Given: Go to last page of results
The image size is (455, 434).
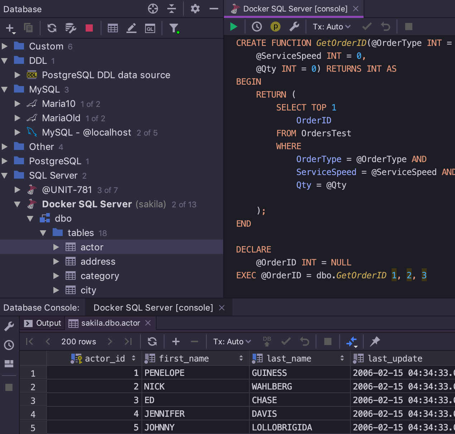Looking at the screenshot, I should click(128, 341).
